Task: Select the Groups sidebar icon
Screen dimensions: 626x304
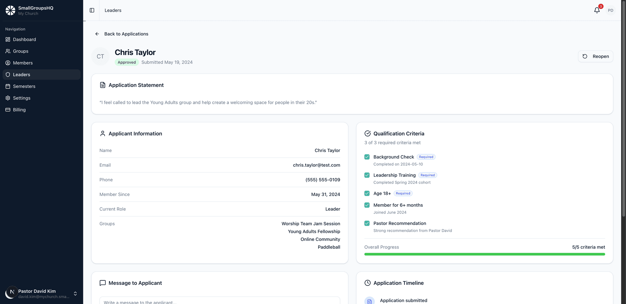Action: (x=7, y=51)
